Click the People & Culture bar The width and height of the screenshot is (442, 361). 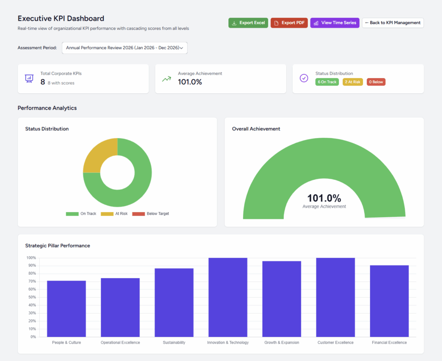pos(66,309)
